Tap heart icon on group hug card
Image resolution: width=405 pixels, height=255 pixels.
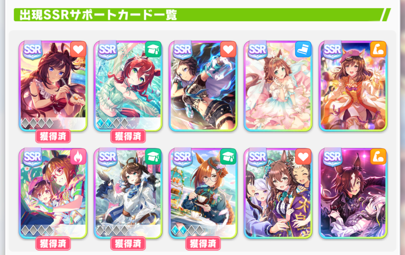[x=303, y=157]
